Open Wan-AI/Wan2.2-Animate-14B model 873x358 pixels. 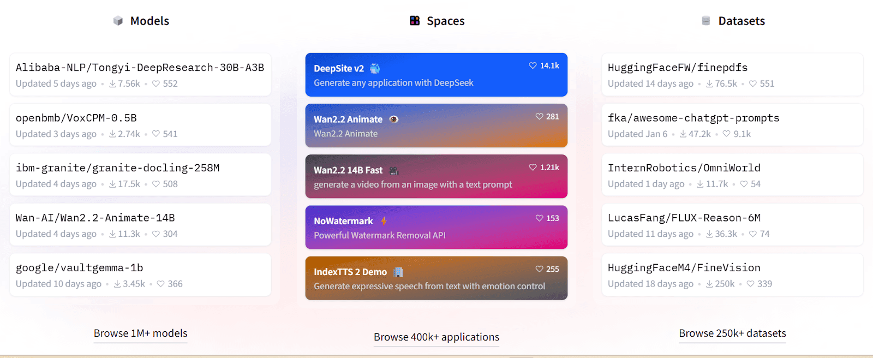coord(95,218)
